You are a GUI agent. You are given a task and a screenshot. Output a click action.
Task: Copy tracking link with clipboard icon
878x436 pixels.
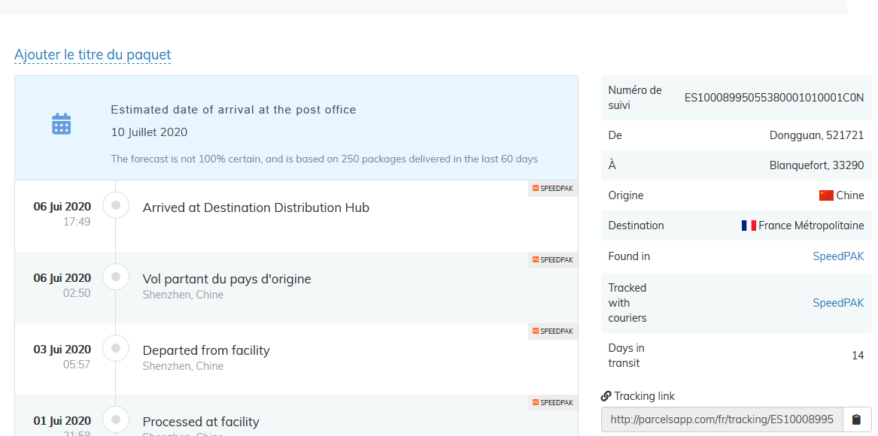pos(856,419)
